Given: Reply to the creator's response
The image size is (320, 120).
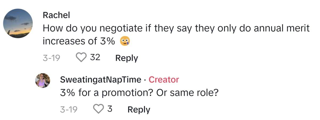Looking at the screenshot, I should coord(139,109).
